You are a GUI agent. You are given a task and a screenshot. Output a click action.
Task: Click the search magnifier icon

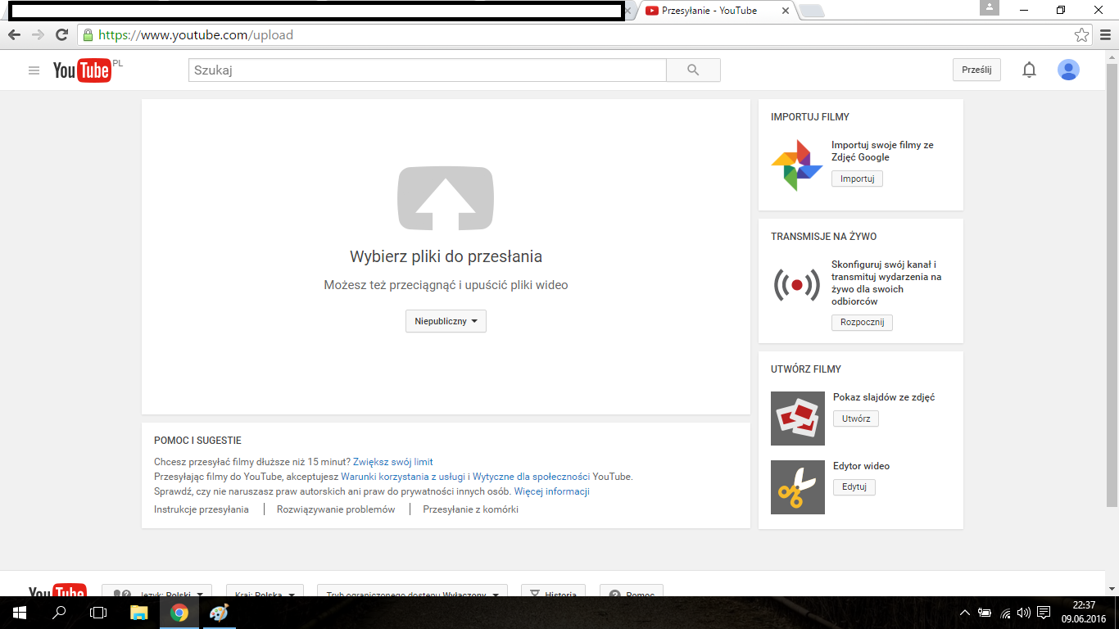692,70
